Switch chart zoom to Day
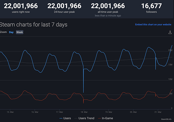This screenshot has width=174, height=122. point(11,32)
